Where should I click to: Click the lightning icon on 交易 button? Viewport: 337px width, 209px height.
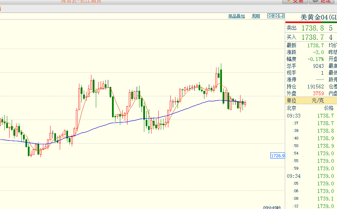coord(288,1)
